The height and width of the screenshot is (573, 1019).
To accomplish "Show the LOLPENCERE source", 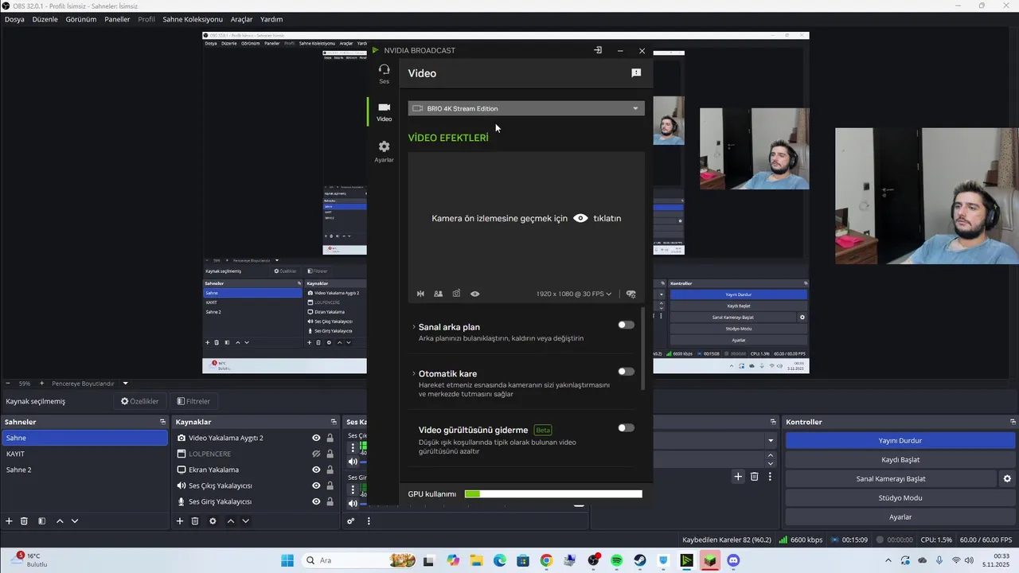I will 316,454.
